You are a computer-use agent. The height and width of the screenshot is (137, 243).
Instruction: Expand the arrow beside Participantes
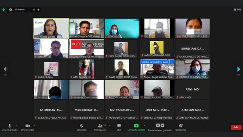(x=110, y=126)
